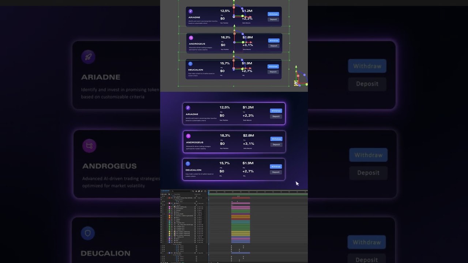Click "18,3%" value in lower glowing preview
The height and width of the screenshot is (263, 468).
(225, 136)
